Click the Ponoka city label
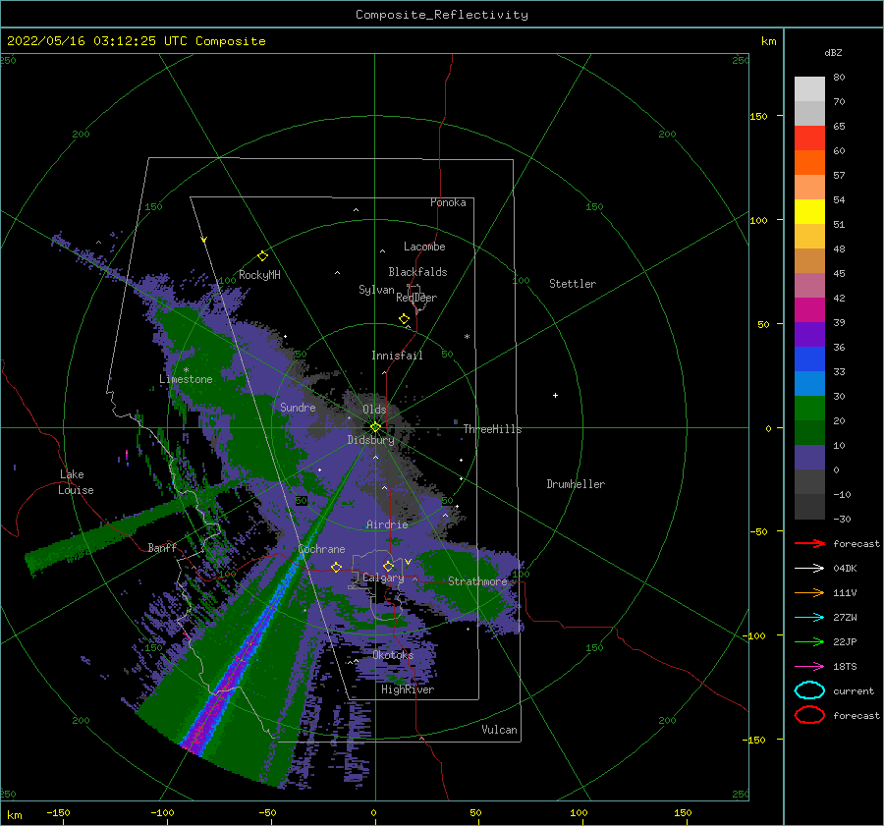This screenshot has height=826, width=884. [x=448, y=202]
